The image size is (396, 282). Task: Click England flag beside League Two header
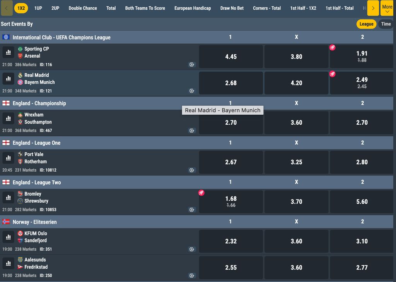click(x=6, y=182)
